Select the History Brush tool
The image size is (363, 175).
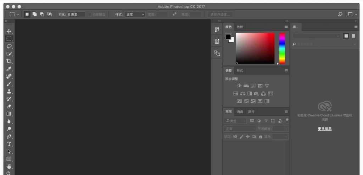tap(9, 99)
